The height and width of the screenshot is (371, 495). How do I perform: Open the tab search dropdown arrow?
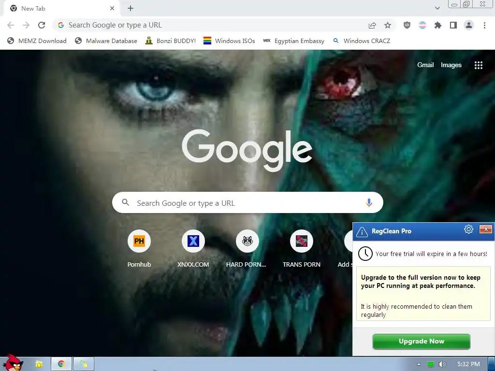click(437, 8)
